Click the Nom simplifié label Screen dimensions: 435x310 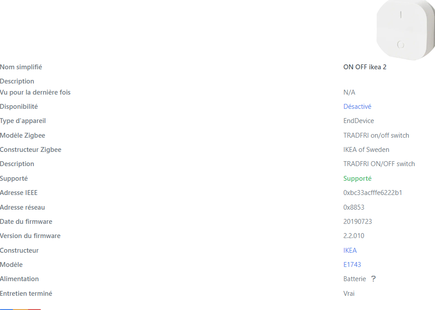pos(21,67)
